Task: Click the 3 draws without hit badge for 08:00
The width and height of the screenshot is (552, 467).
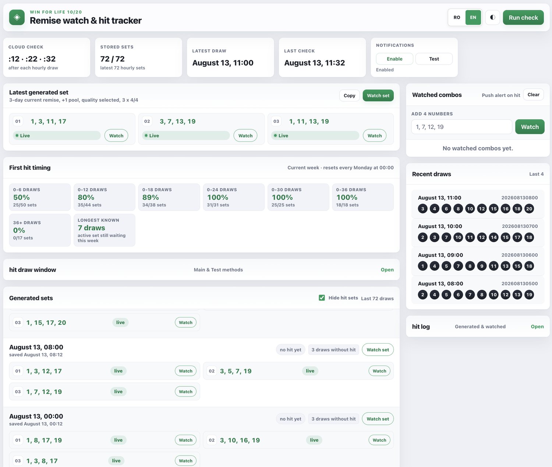Action: [333, 350]
